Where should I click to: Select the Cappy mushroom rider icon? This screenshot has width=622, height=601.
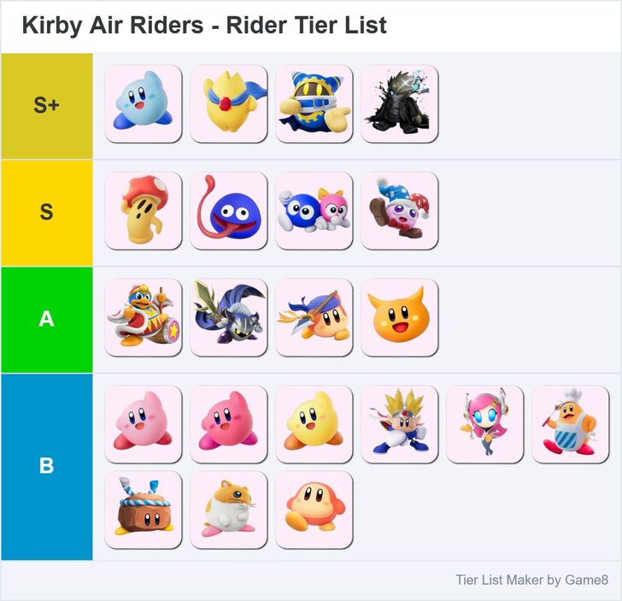143,210
